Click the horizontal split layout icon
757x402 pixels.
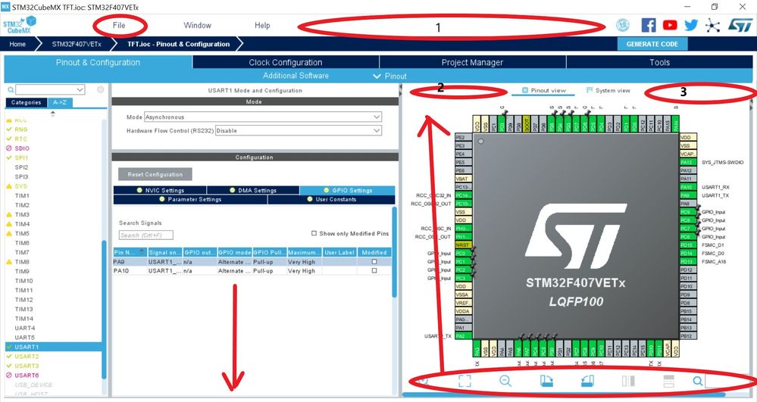668,381
